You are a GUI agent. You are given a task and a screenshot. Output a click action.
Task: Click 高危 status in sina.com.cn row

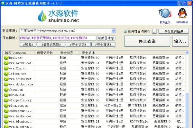(63, 106)
